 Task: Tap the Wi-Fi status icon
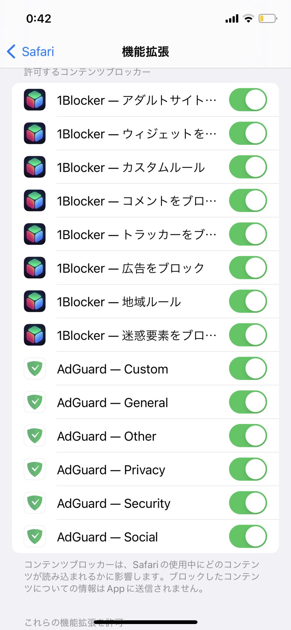pos(249,19)
